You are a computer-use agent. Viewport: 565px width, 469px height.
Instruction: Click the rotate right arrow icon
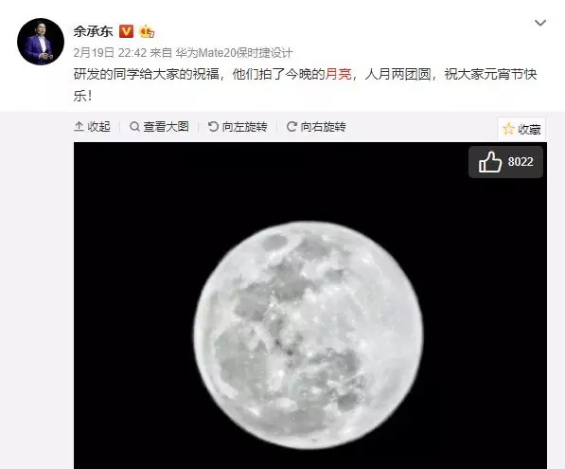pos(291,127)
